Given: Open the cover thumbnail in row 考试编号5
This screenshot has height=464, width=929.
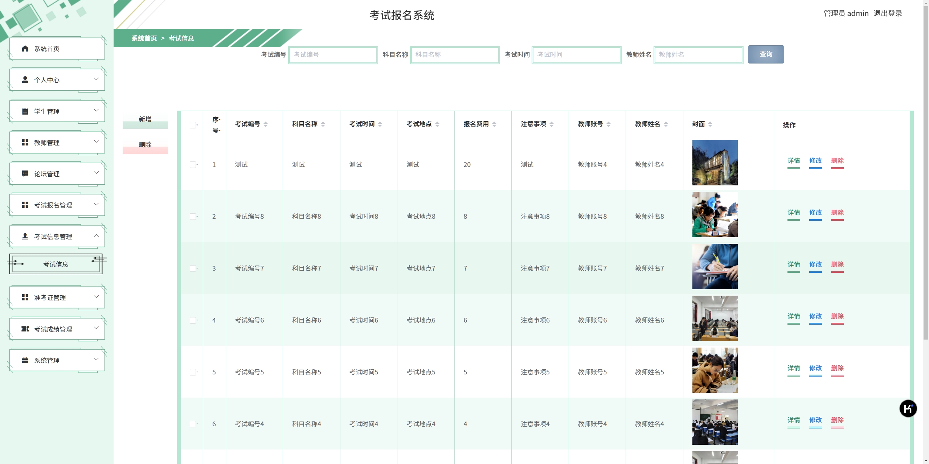Looking at the screenshot, I should [715, 370].
